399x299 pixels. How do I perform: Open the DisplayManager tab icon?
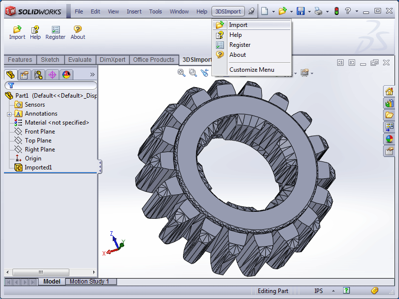pos(65,75)
